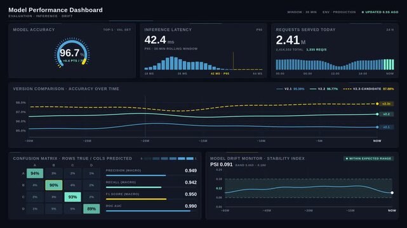
Task: Click the Within Expected Range badge
Action: tap(368, 158)
